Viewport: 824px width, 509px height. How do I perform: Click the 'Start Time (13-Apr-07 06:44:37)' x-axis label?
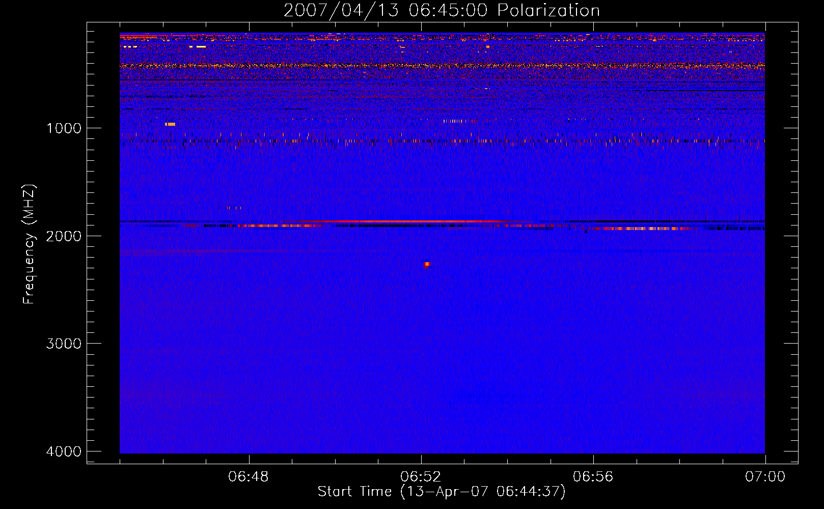442,492
